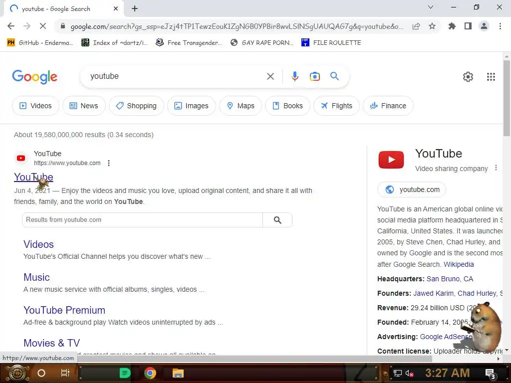The width and height of the screenshot is (511, 383).
Task: View site information lock icon
Action: point(63,26)
